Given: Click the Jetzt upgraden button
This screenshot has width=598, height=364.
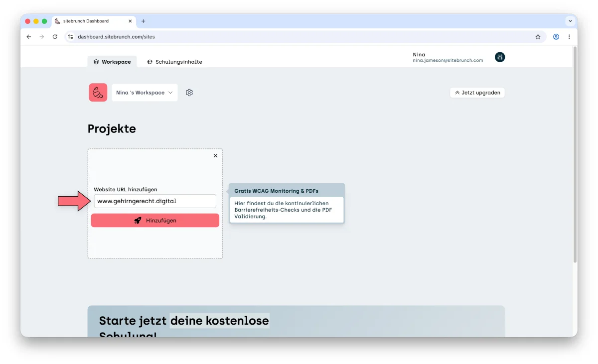Looking at the screenshot, I should click(x=477, y=93).
